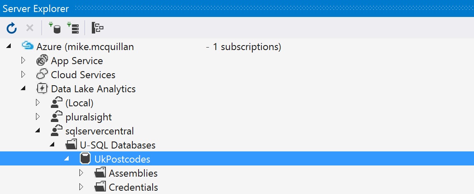The image size is (474, 194).
Task: Collapse the Azure root node
Action: 9,46
